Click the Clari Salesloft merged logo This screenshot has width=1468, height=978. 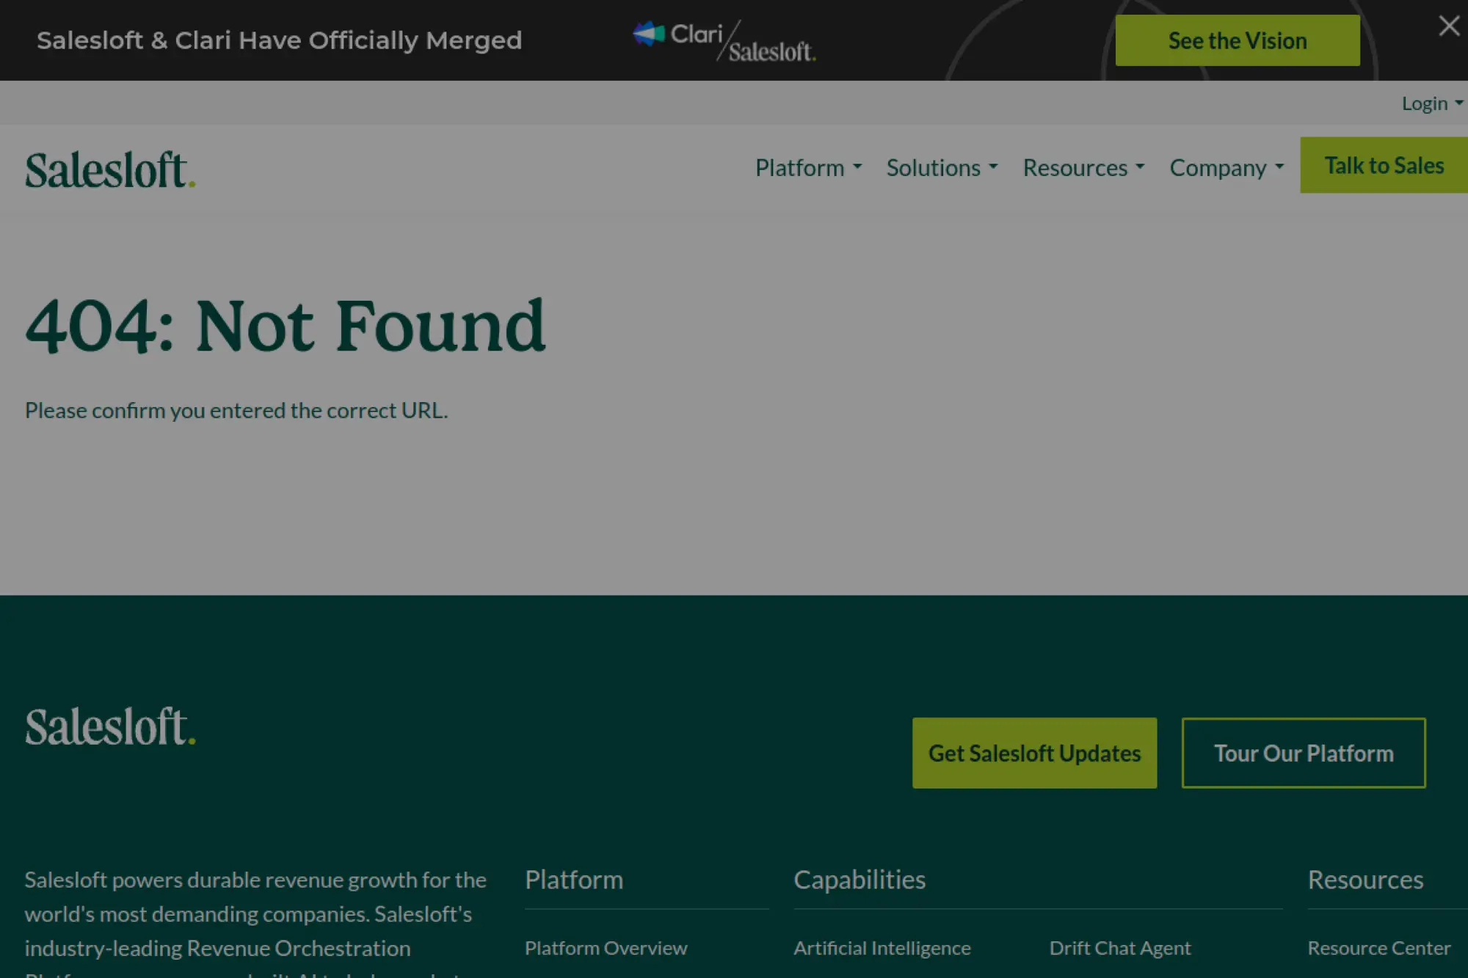pos(724,40)
